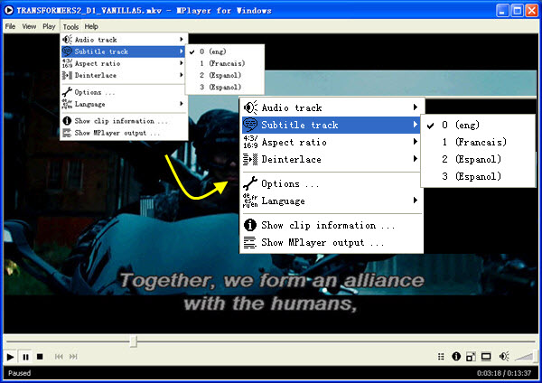542x383 pixels.
Task: Stop playback with the Stop button
Action: point(40,357)
